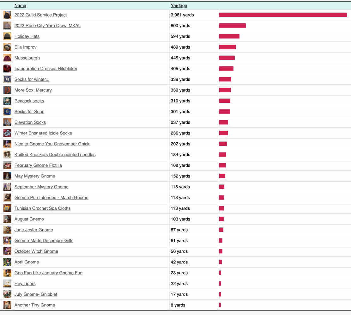Click the October Witch Gnome thumbnail
Image resolution: width=351 pixels, height=315 pixels.
[7, 251]
